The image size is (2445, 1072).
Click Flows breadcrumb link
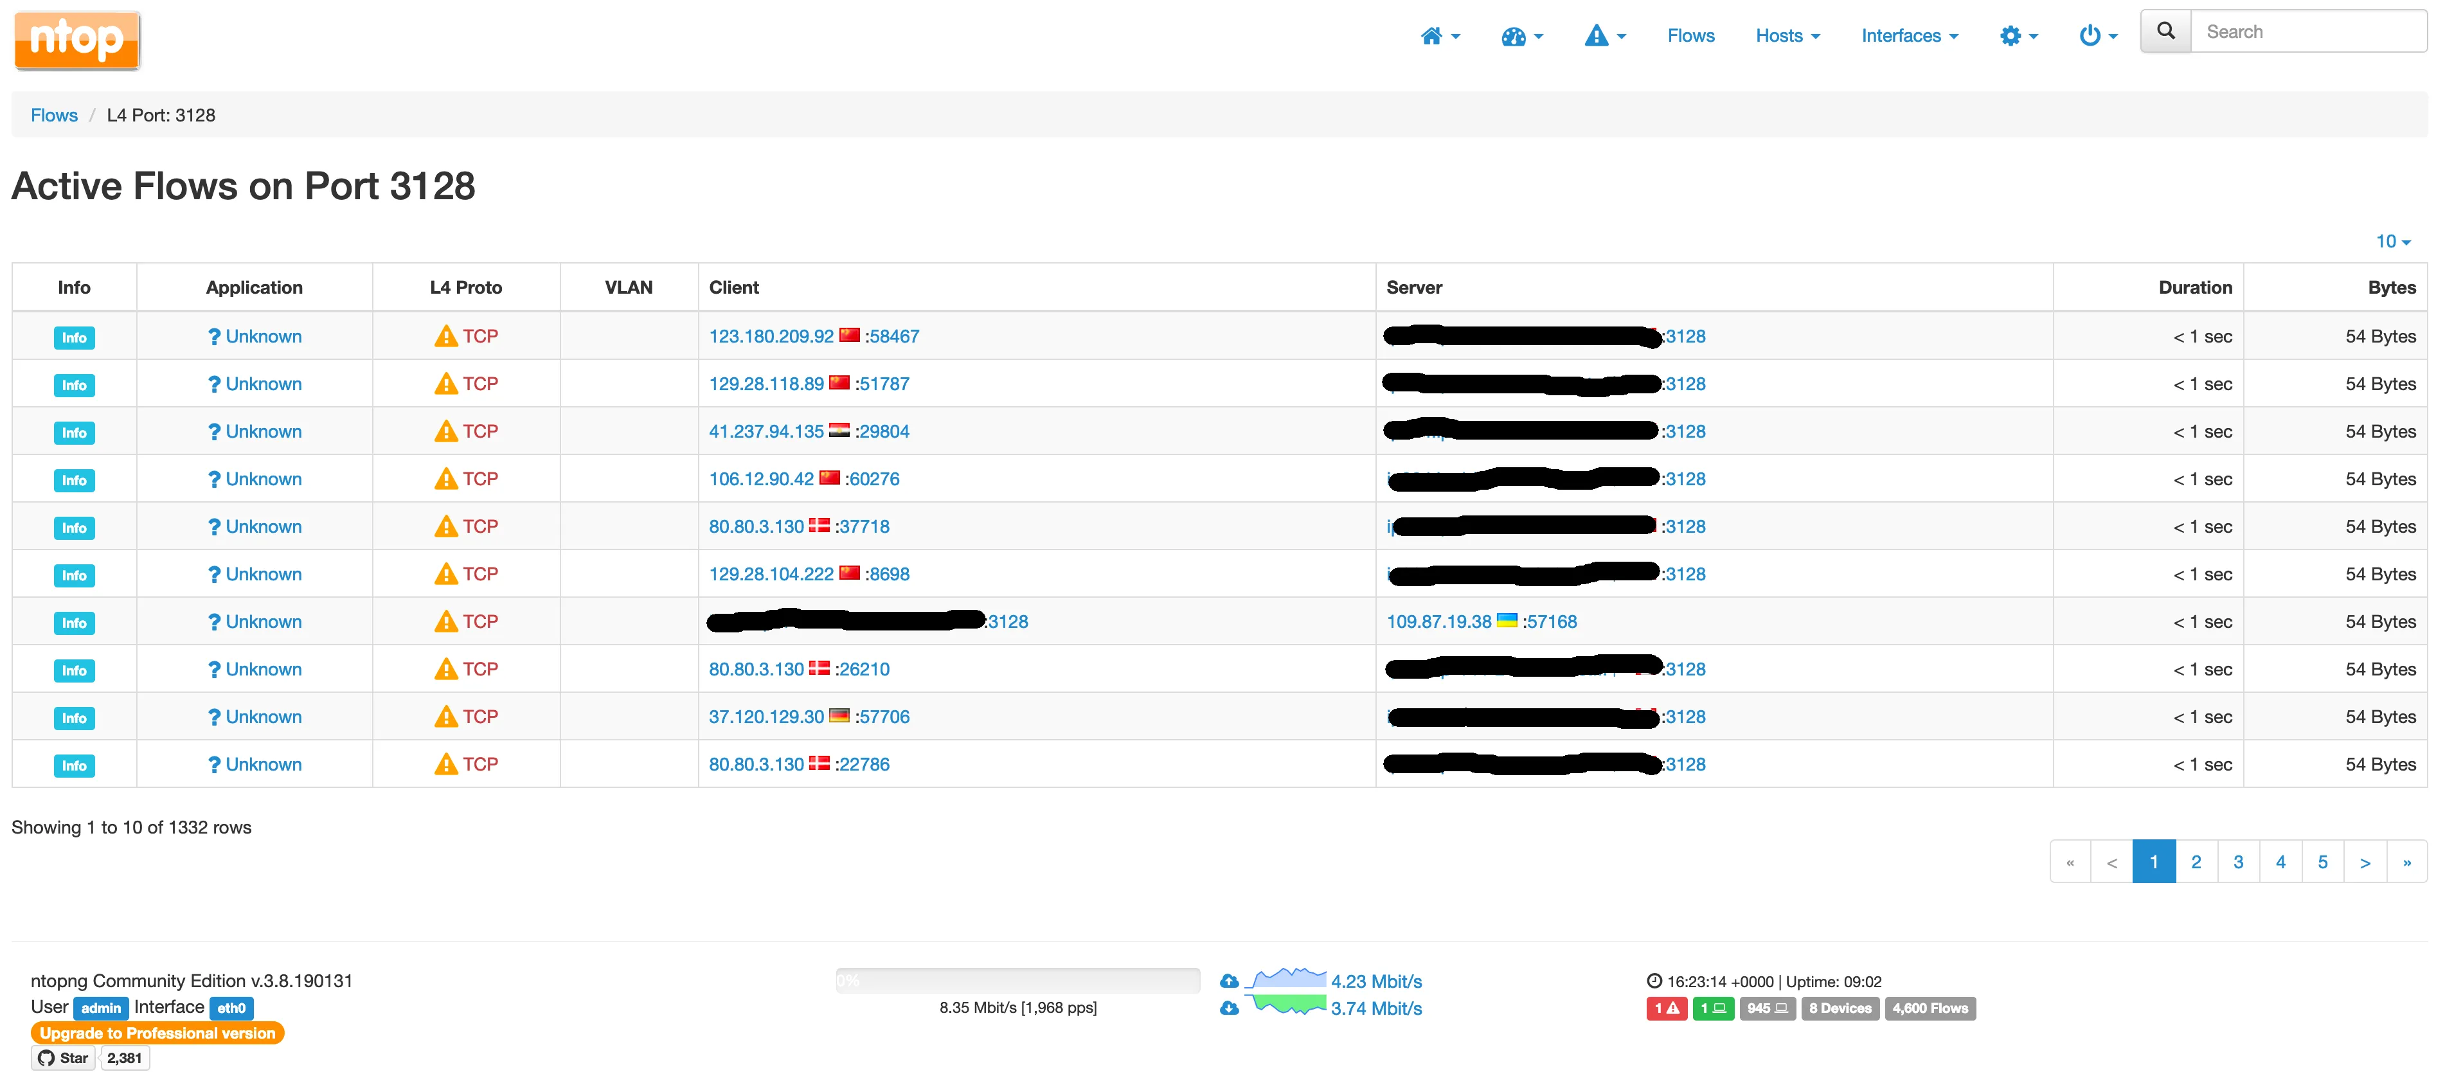54,115
